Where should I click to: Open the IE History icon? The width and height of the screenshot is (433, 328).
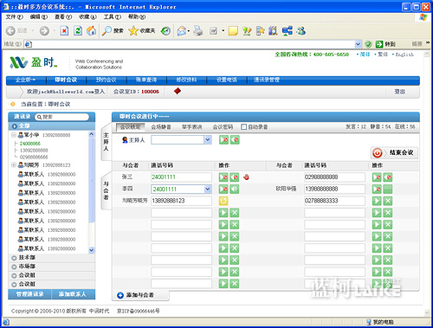(165, 30)
